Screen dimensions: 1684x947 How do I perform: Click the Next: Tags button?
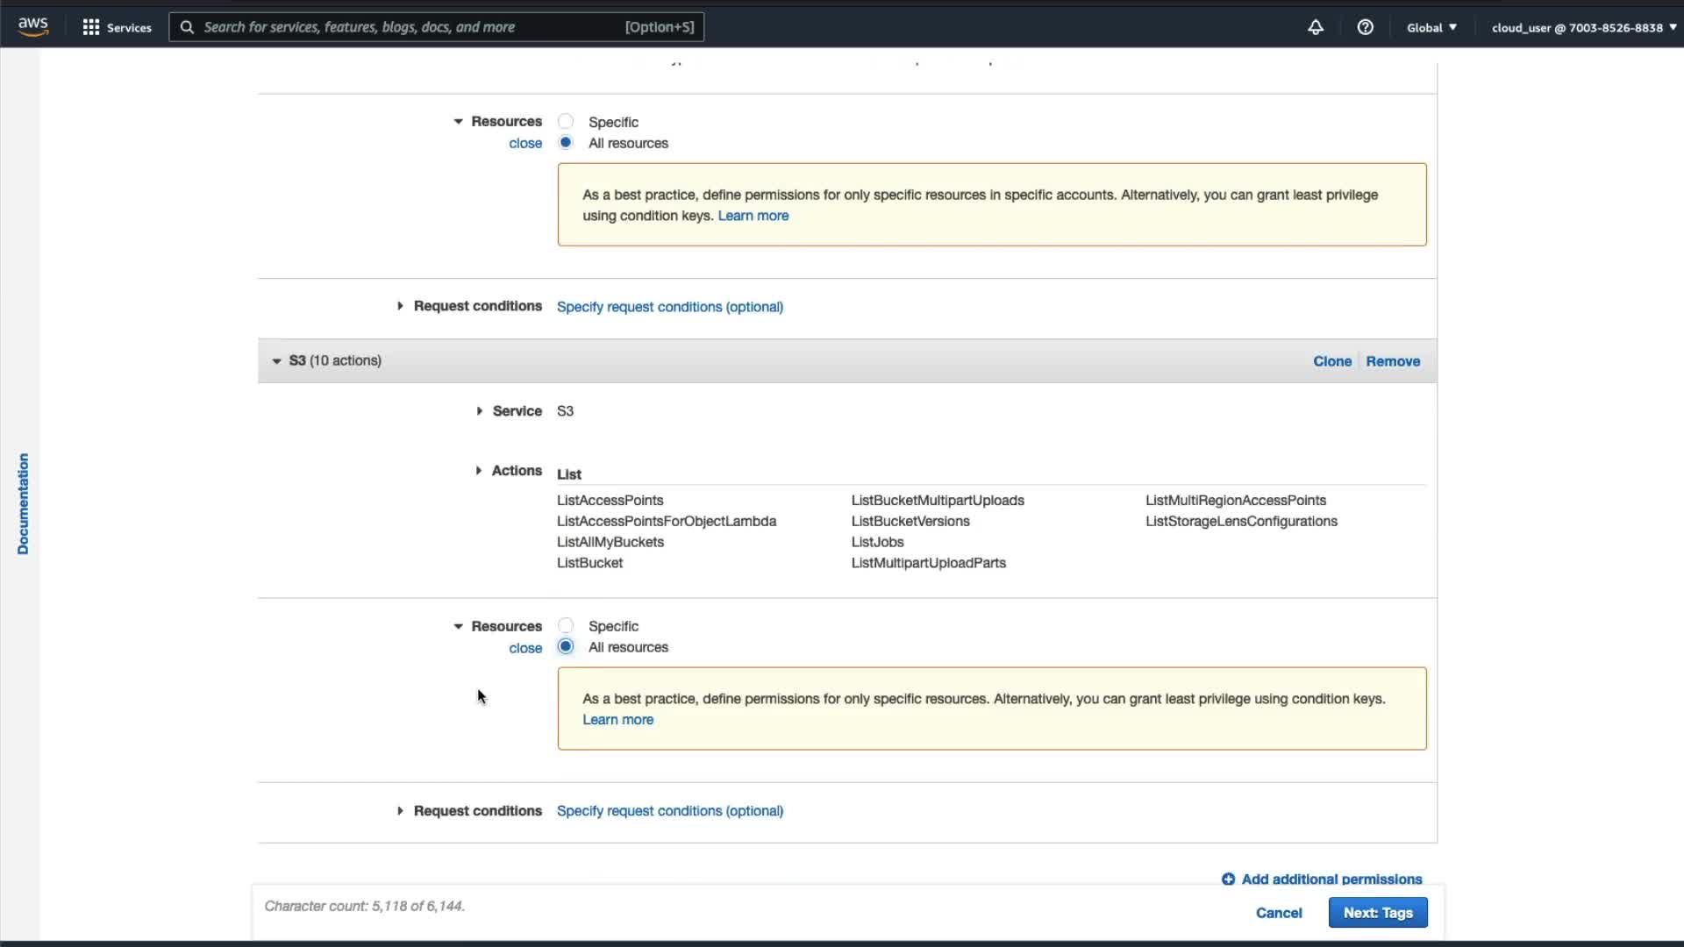click(x=1377, y=913)
